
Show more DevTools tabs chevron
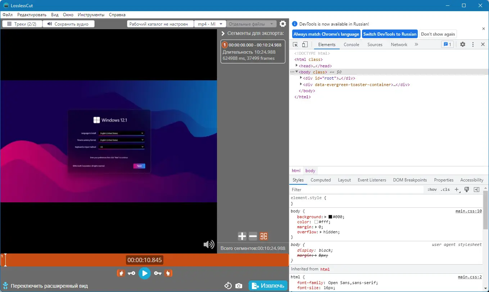pos(416,45)
